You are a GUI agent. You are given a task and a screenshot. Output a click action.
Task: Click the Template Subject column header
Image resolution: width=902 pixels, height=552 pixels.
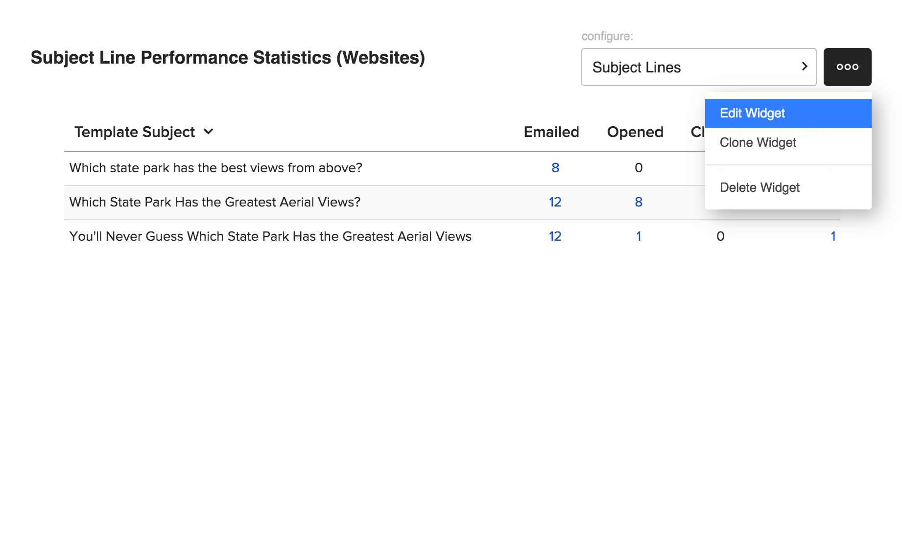click(135, 132)
